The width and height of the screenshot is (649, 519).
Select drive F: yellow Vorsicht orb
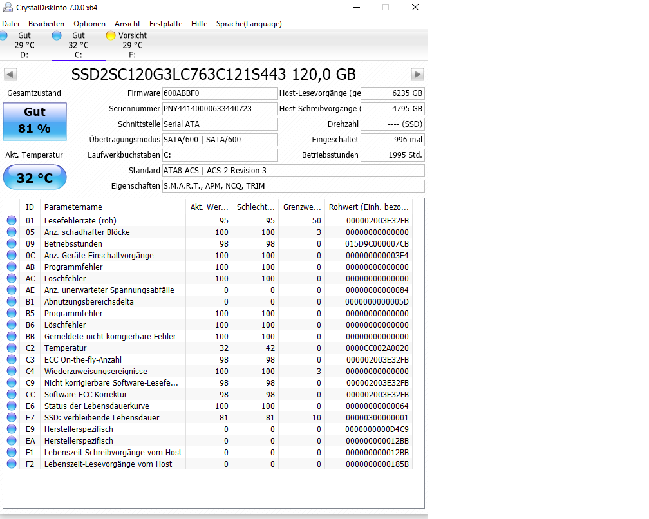pyautogui.click(x=111, y=35)
